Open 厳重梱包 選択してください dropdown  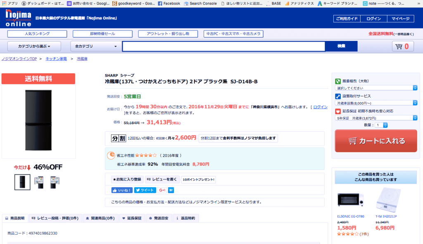[376, 88]
